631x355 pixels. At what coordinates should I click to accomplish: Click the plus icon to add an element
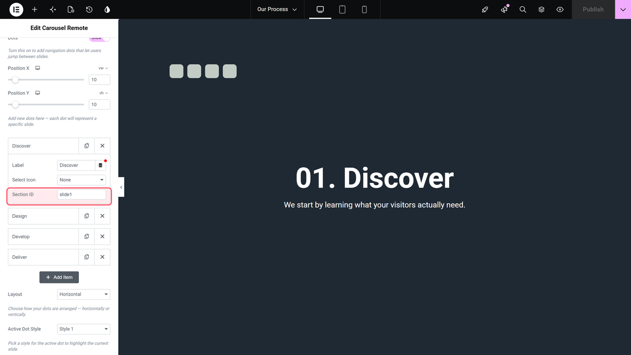[x=35, y=9]
